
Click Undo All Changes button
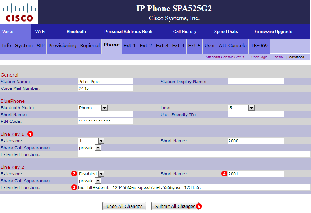[x=124, y=206]
